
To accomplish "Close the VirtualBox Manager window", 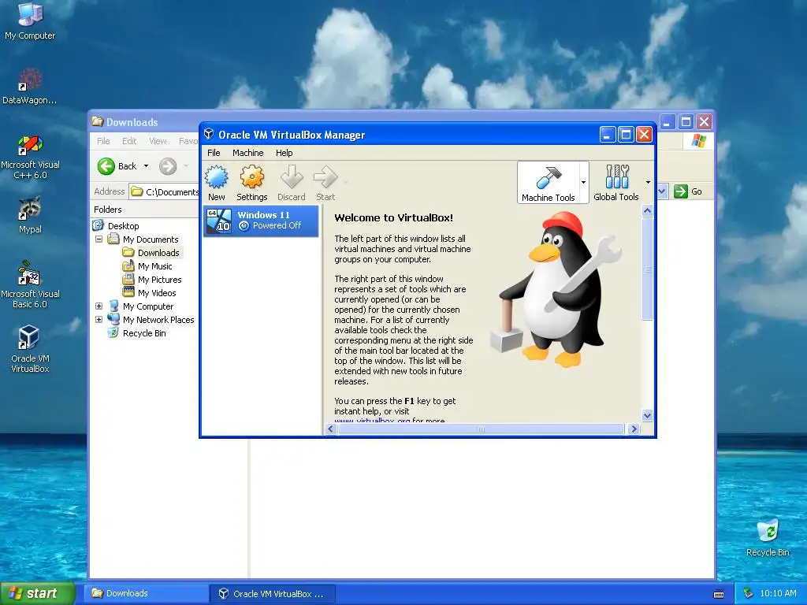I will [x=644, y=135].
